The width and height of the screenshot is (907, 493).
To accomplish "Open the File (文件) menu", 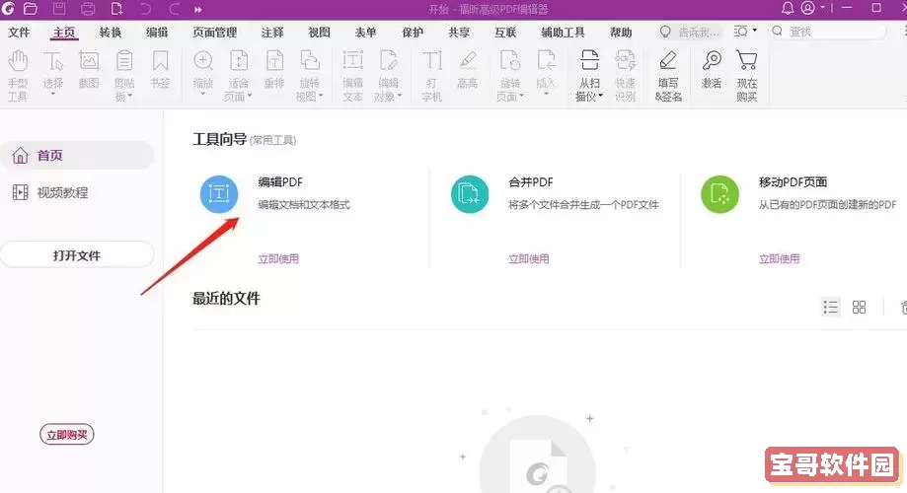I will click(x=19, y=33).
